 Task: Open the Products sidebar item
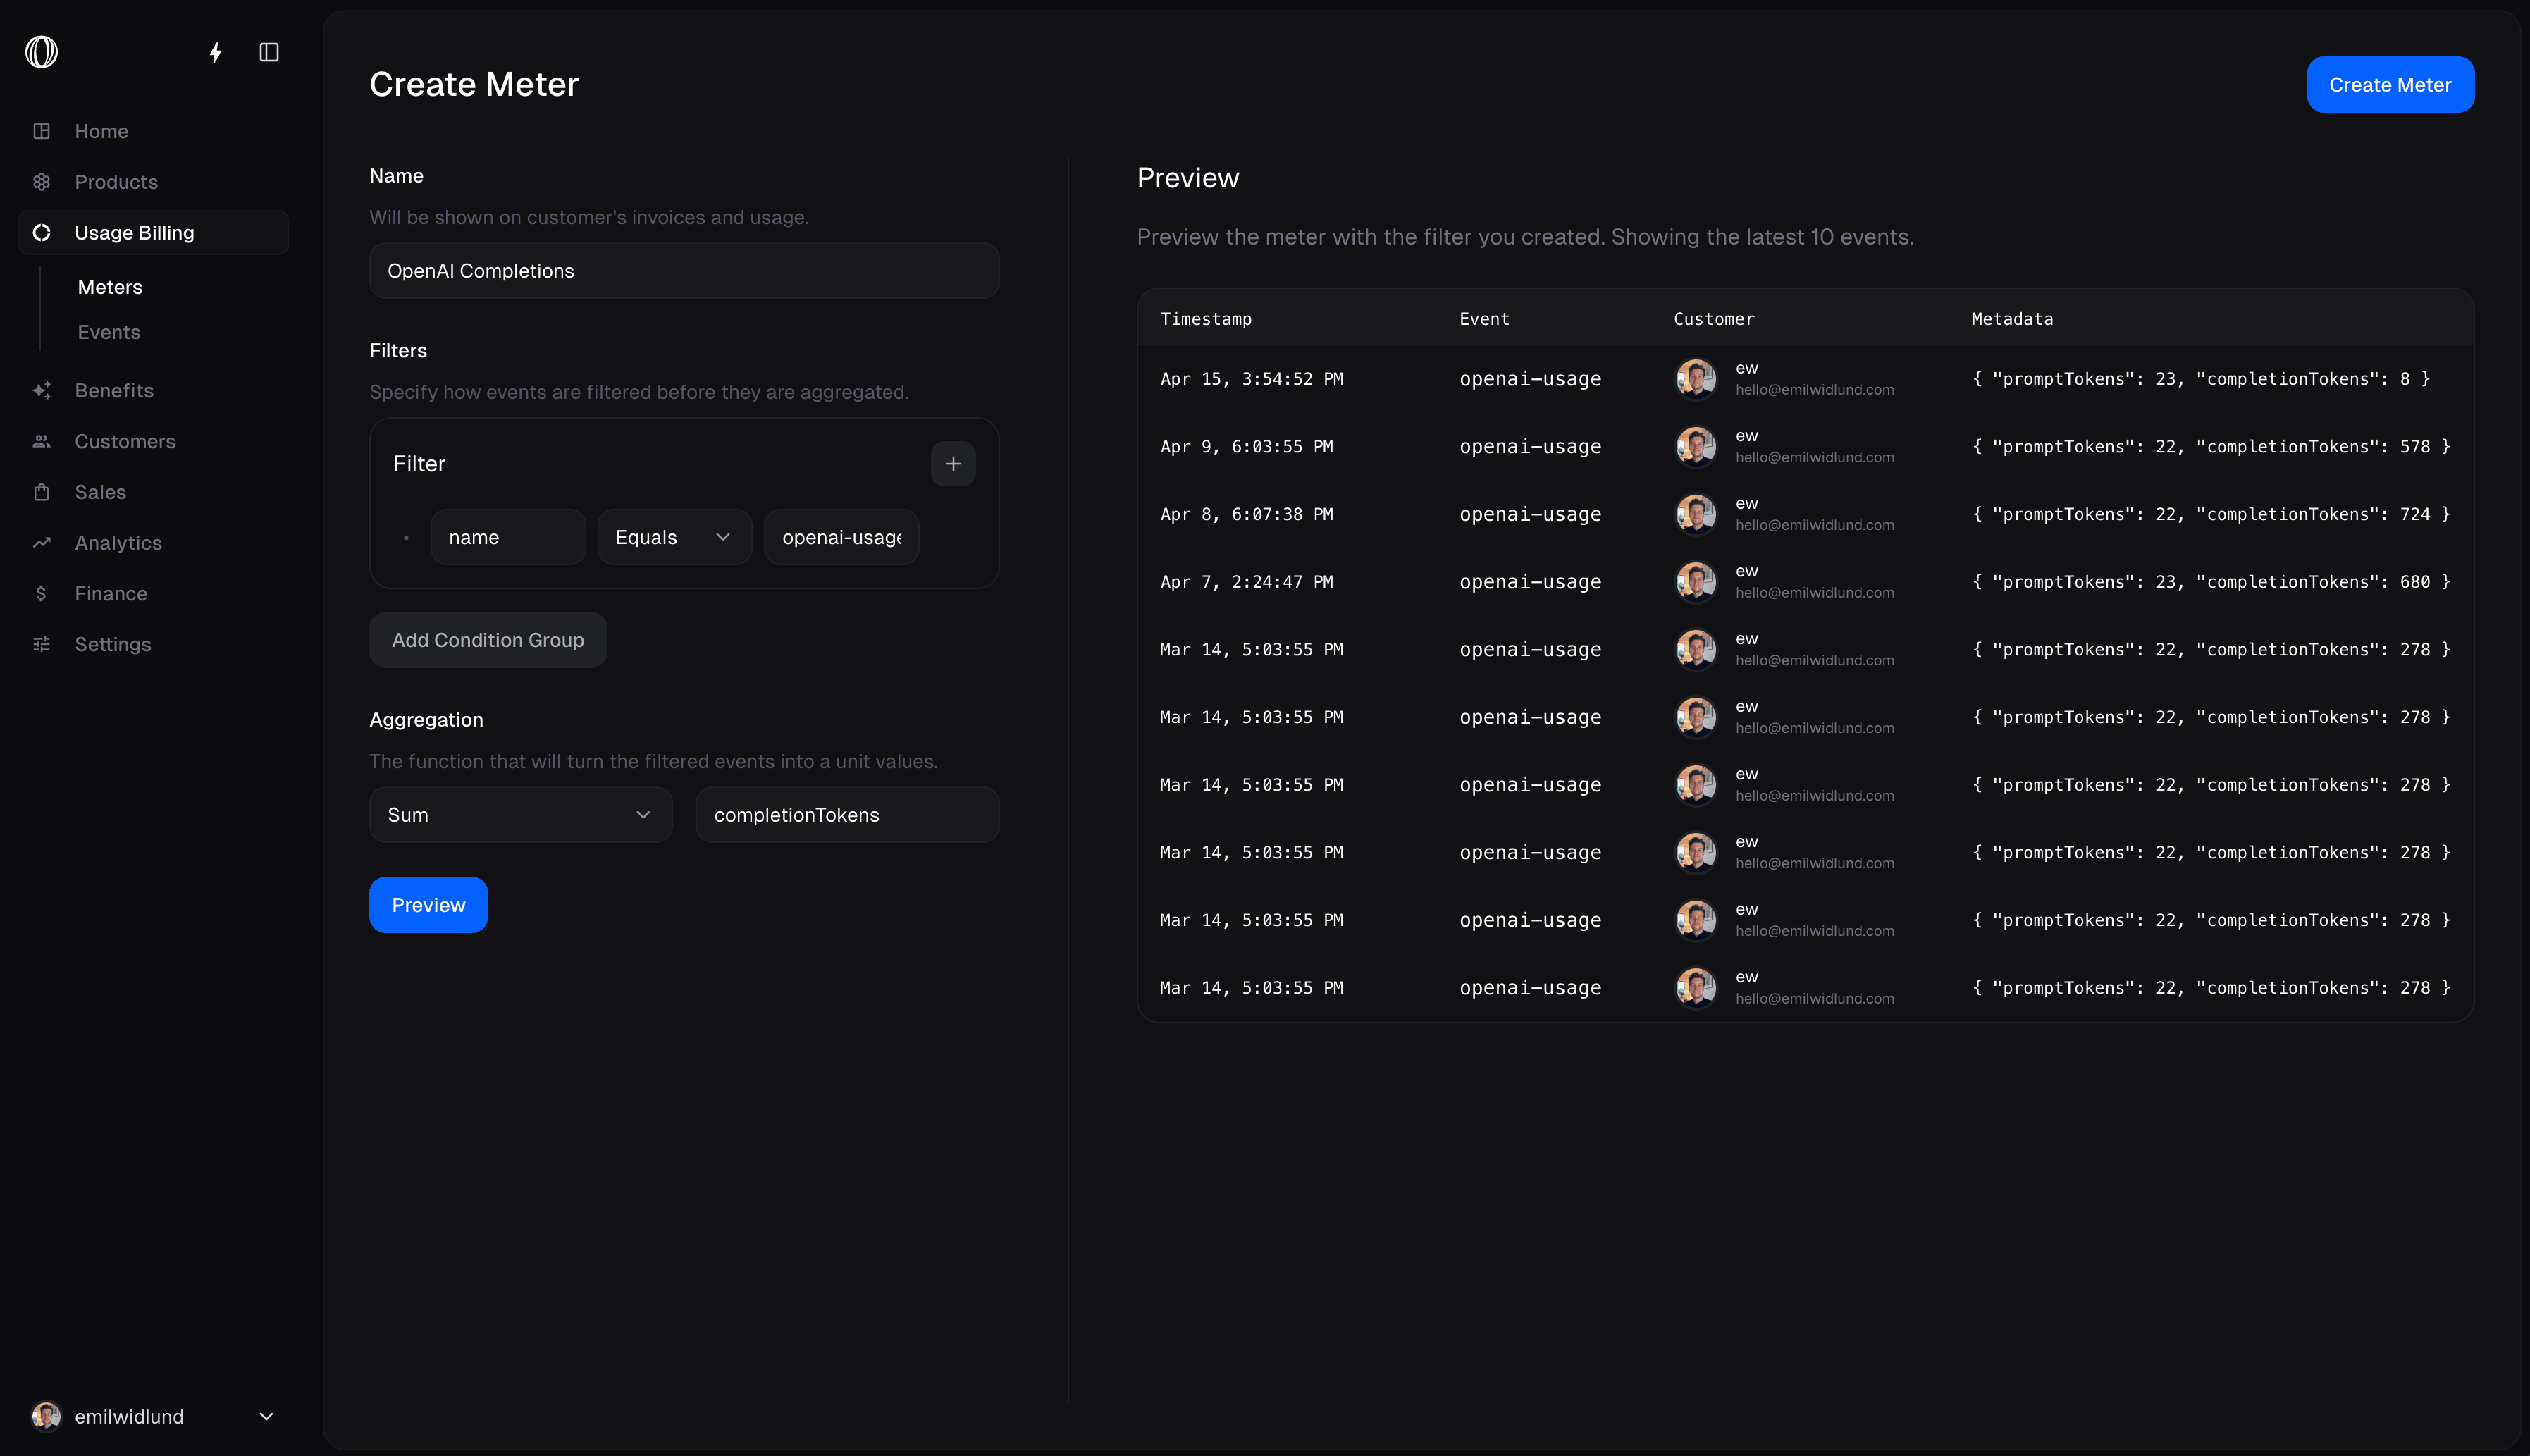[116, 182]
